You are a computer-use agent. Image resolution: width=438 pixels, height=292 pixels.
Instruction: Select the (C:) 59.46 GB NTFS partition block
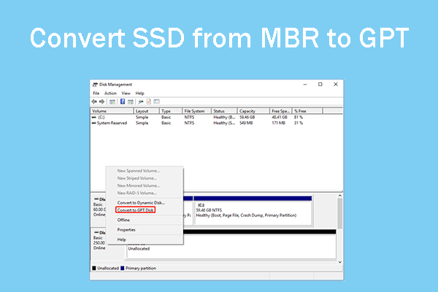tap(253, 210)
